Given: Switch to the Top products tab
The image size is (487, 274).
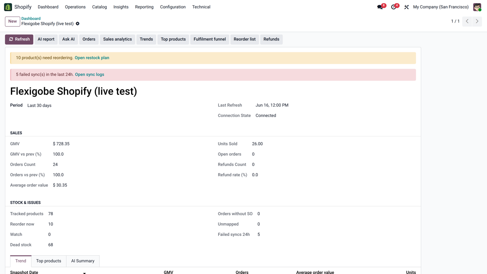Looking at the screenshot, I should click(49, 261).
